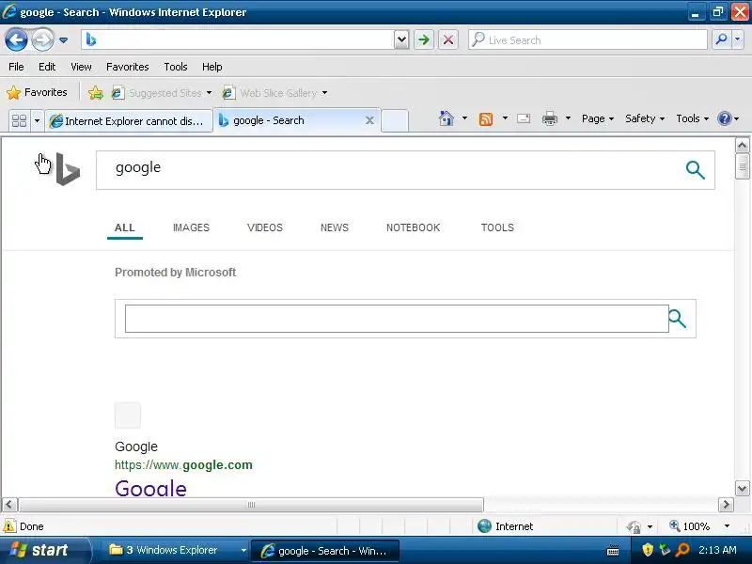This screenshot has width=752, height=564.
Task: Click the Print icon
Action: pyautogui.click(x=550, y=118)
